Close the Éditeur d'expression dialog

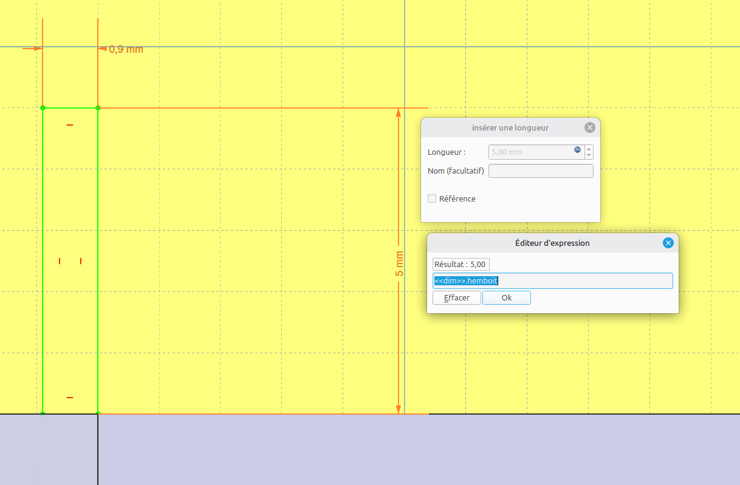pyautogui.click(x=668, y=243)
